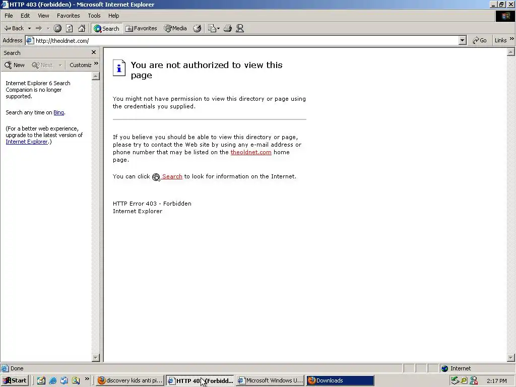
Task: Switch to Microsoft Windows Update taskbar window
Action: (x=270, y=380)
